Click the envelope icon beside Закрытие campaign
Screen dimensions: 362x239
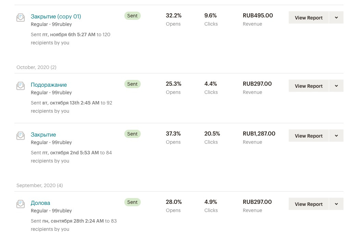(x=21, y=136)
